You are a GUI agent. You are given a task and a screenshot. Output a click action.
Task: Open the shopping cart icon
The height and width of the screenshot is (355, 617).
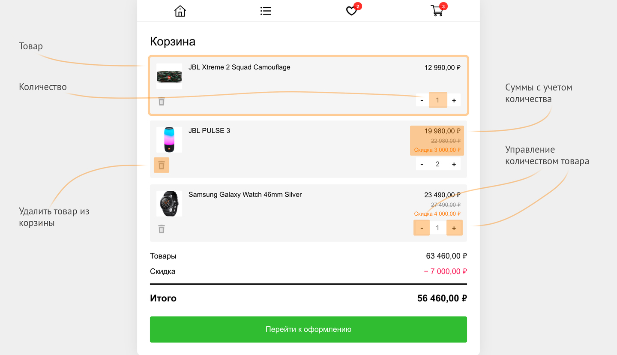(436, 12)
